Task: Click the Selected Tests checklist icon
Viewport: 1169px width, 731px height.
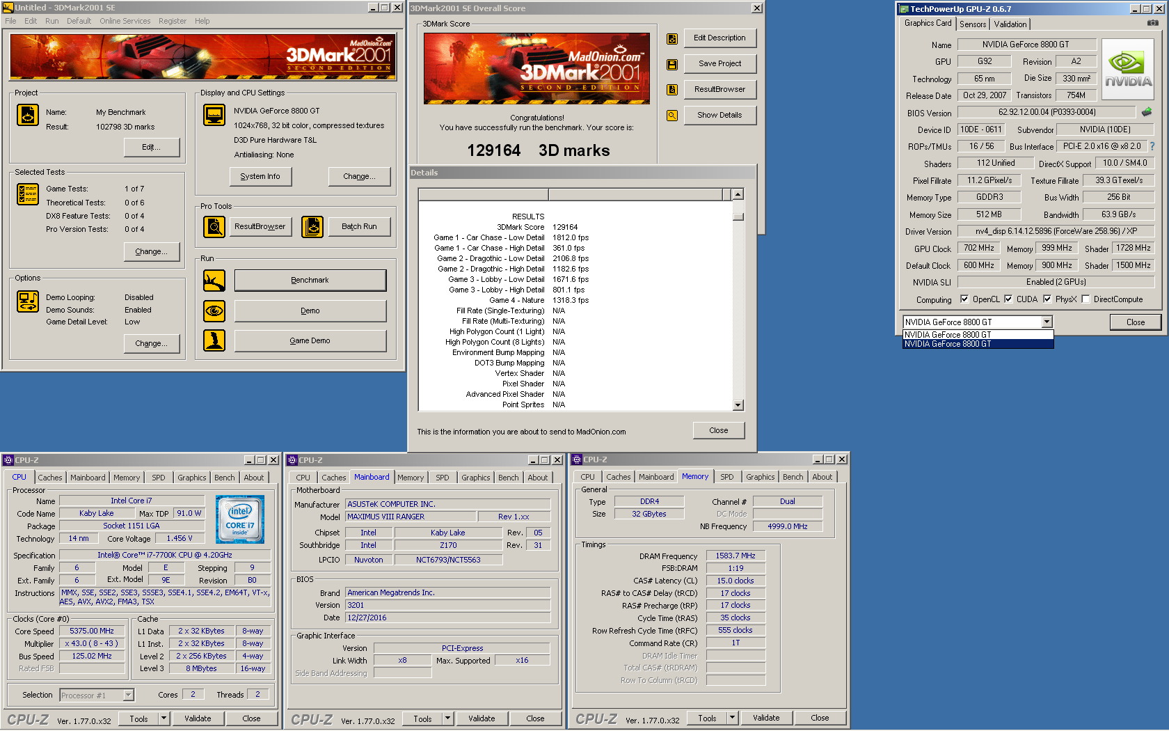Action: point(28,194)
